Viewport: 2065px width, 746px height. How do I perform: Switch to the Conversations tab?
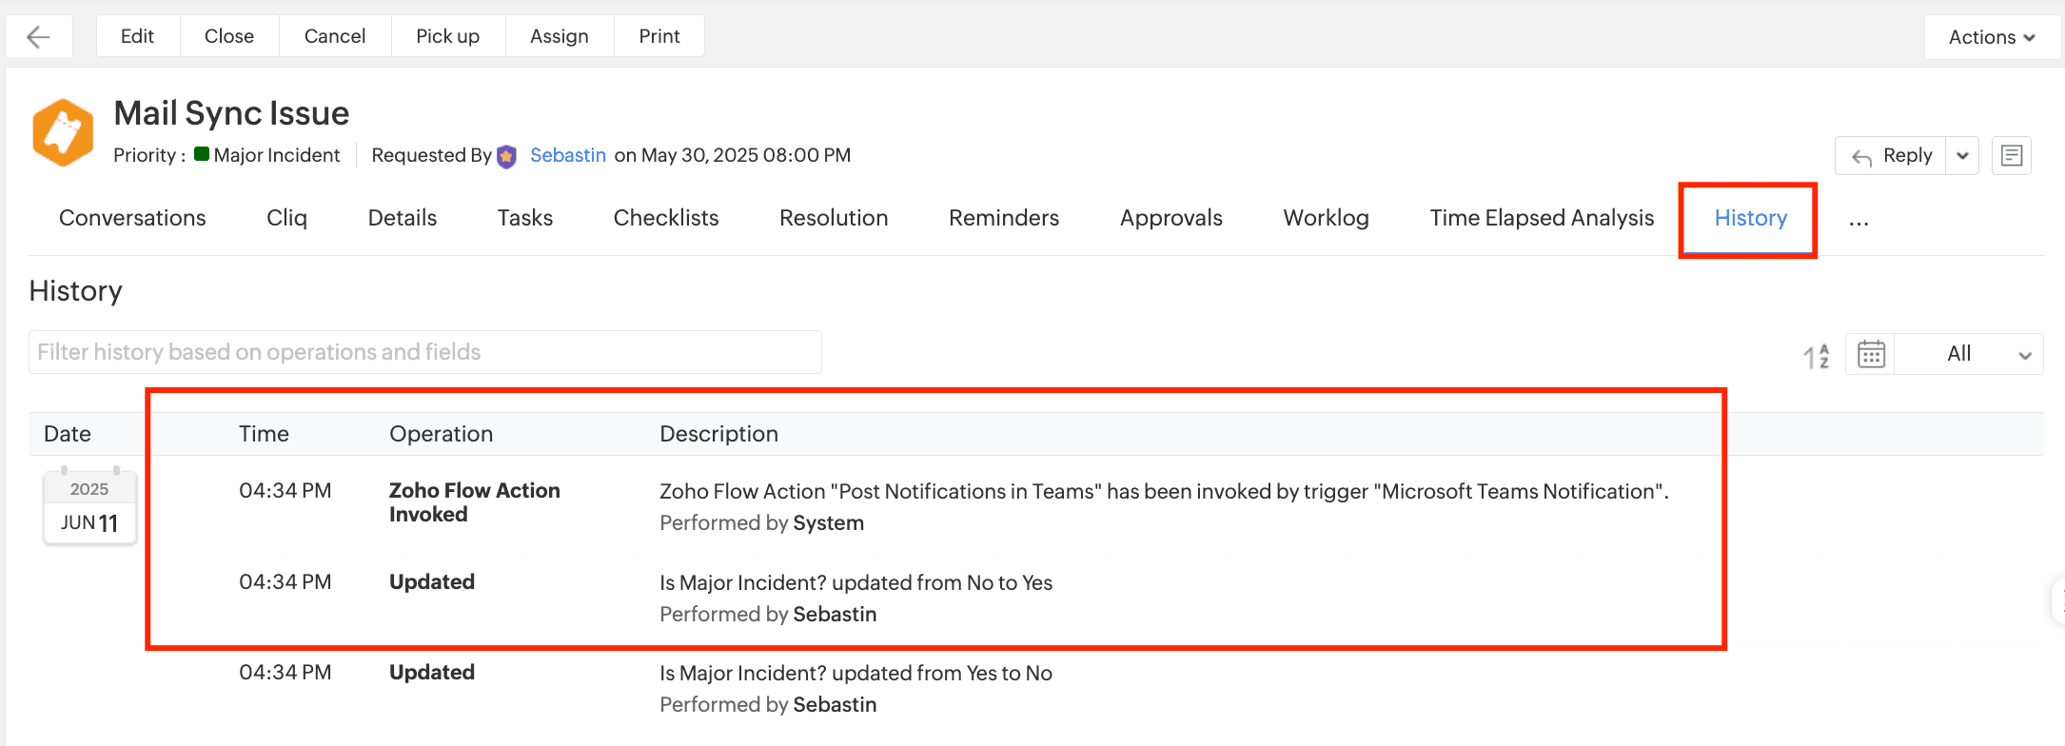coord(132,218)
